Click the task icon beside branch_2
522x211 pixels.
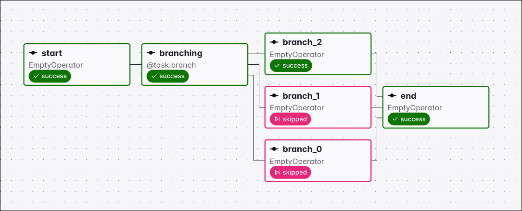point(274,43)
